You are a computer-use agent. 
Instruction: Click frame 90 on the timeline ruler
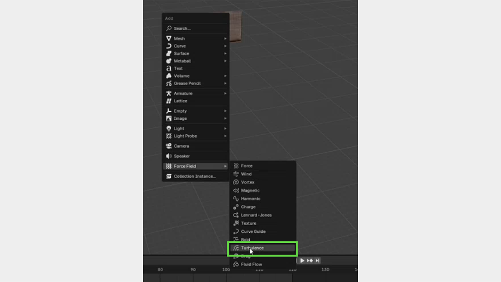pos(193,269)
